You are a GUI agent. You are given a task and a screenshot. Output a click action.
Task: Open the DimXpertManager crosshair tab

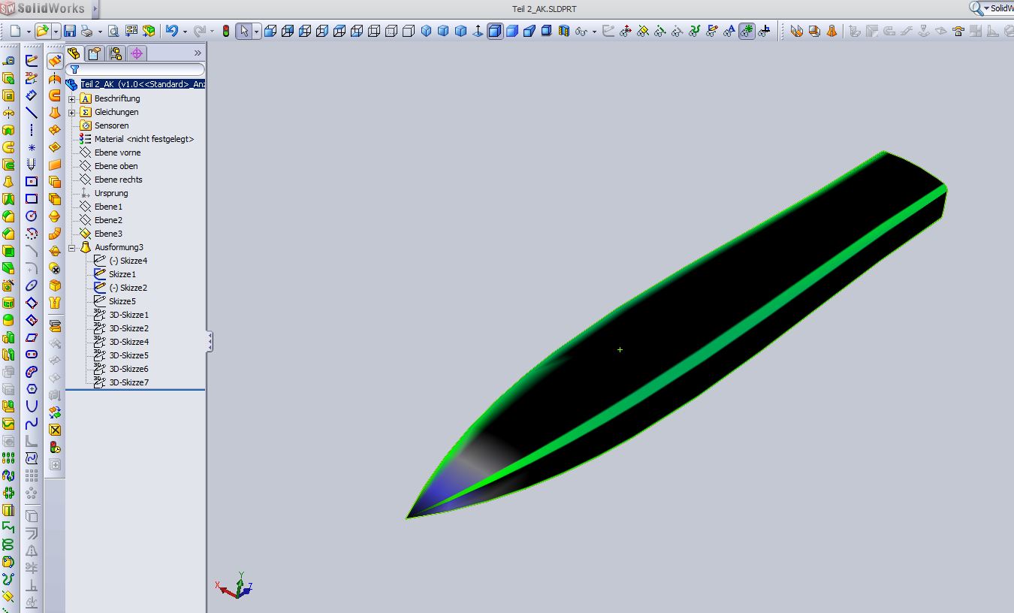pyautogui.click(x=136, y=53)
